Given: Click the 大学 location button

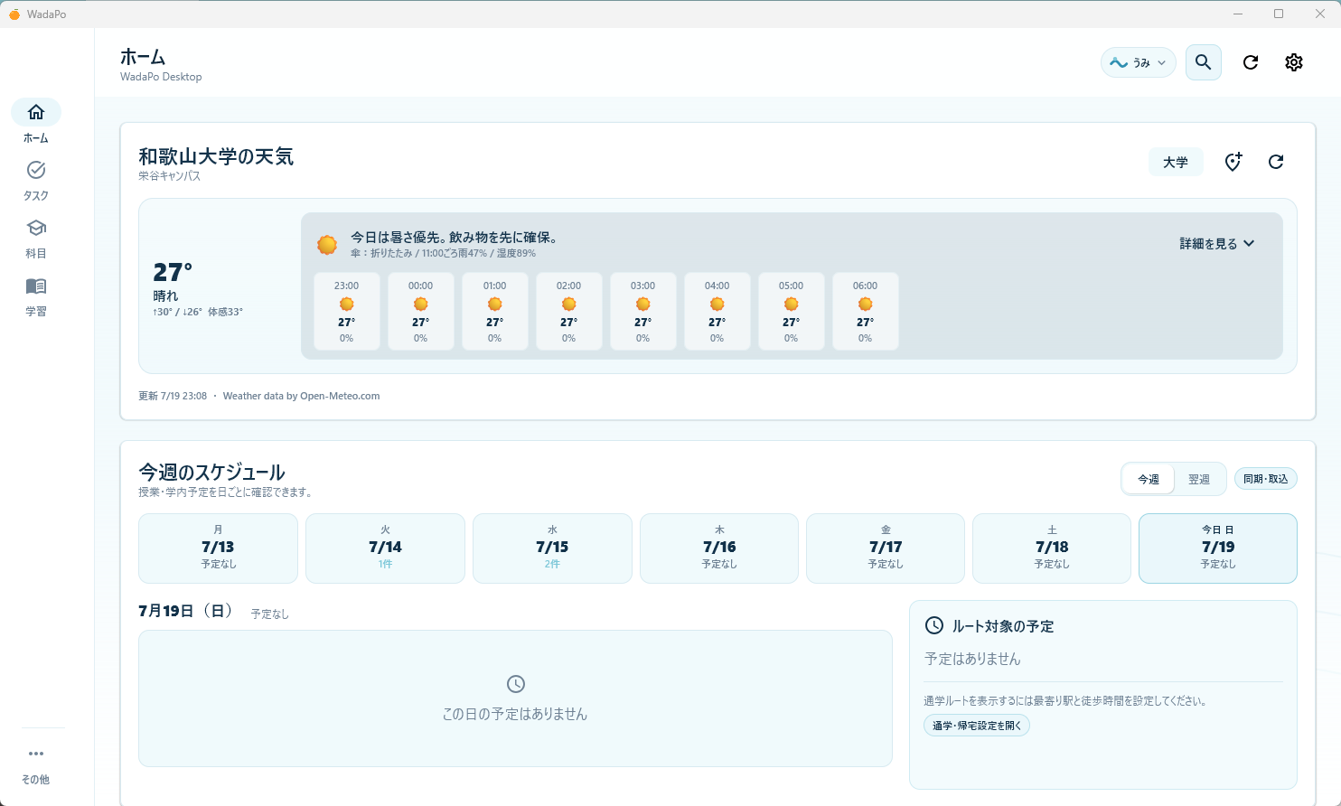Looking at the screenshot, I should [1176, 162].
